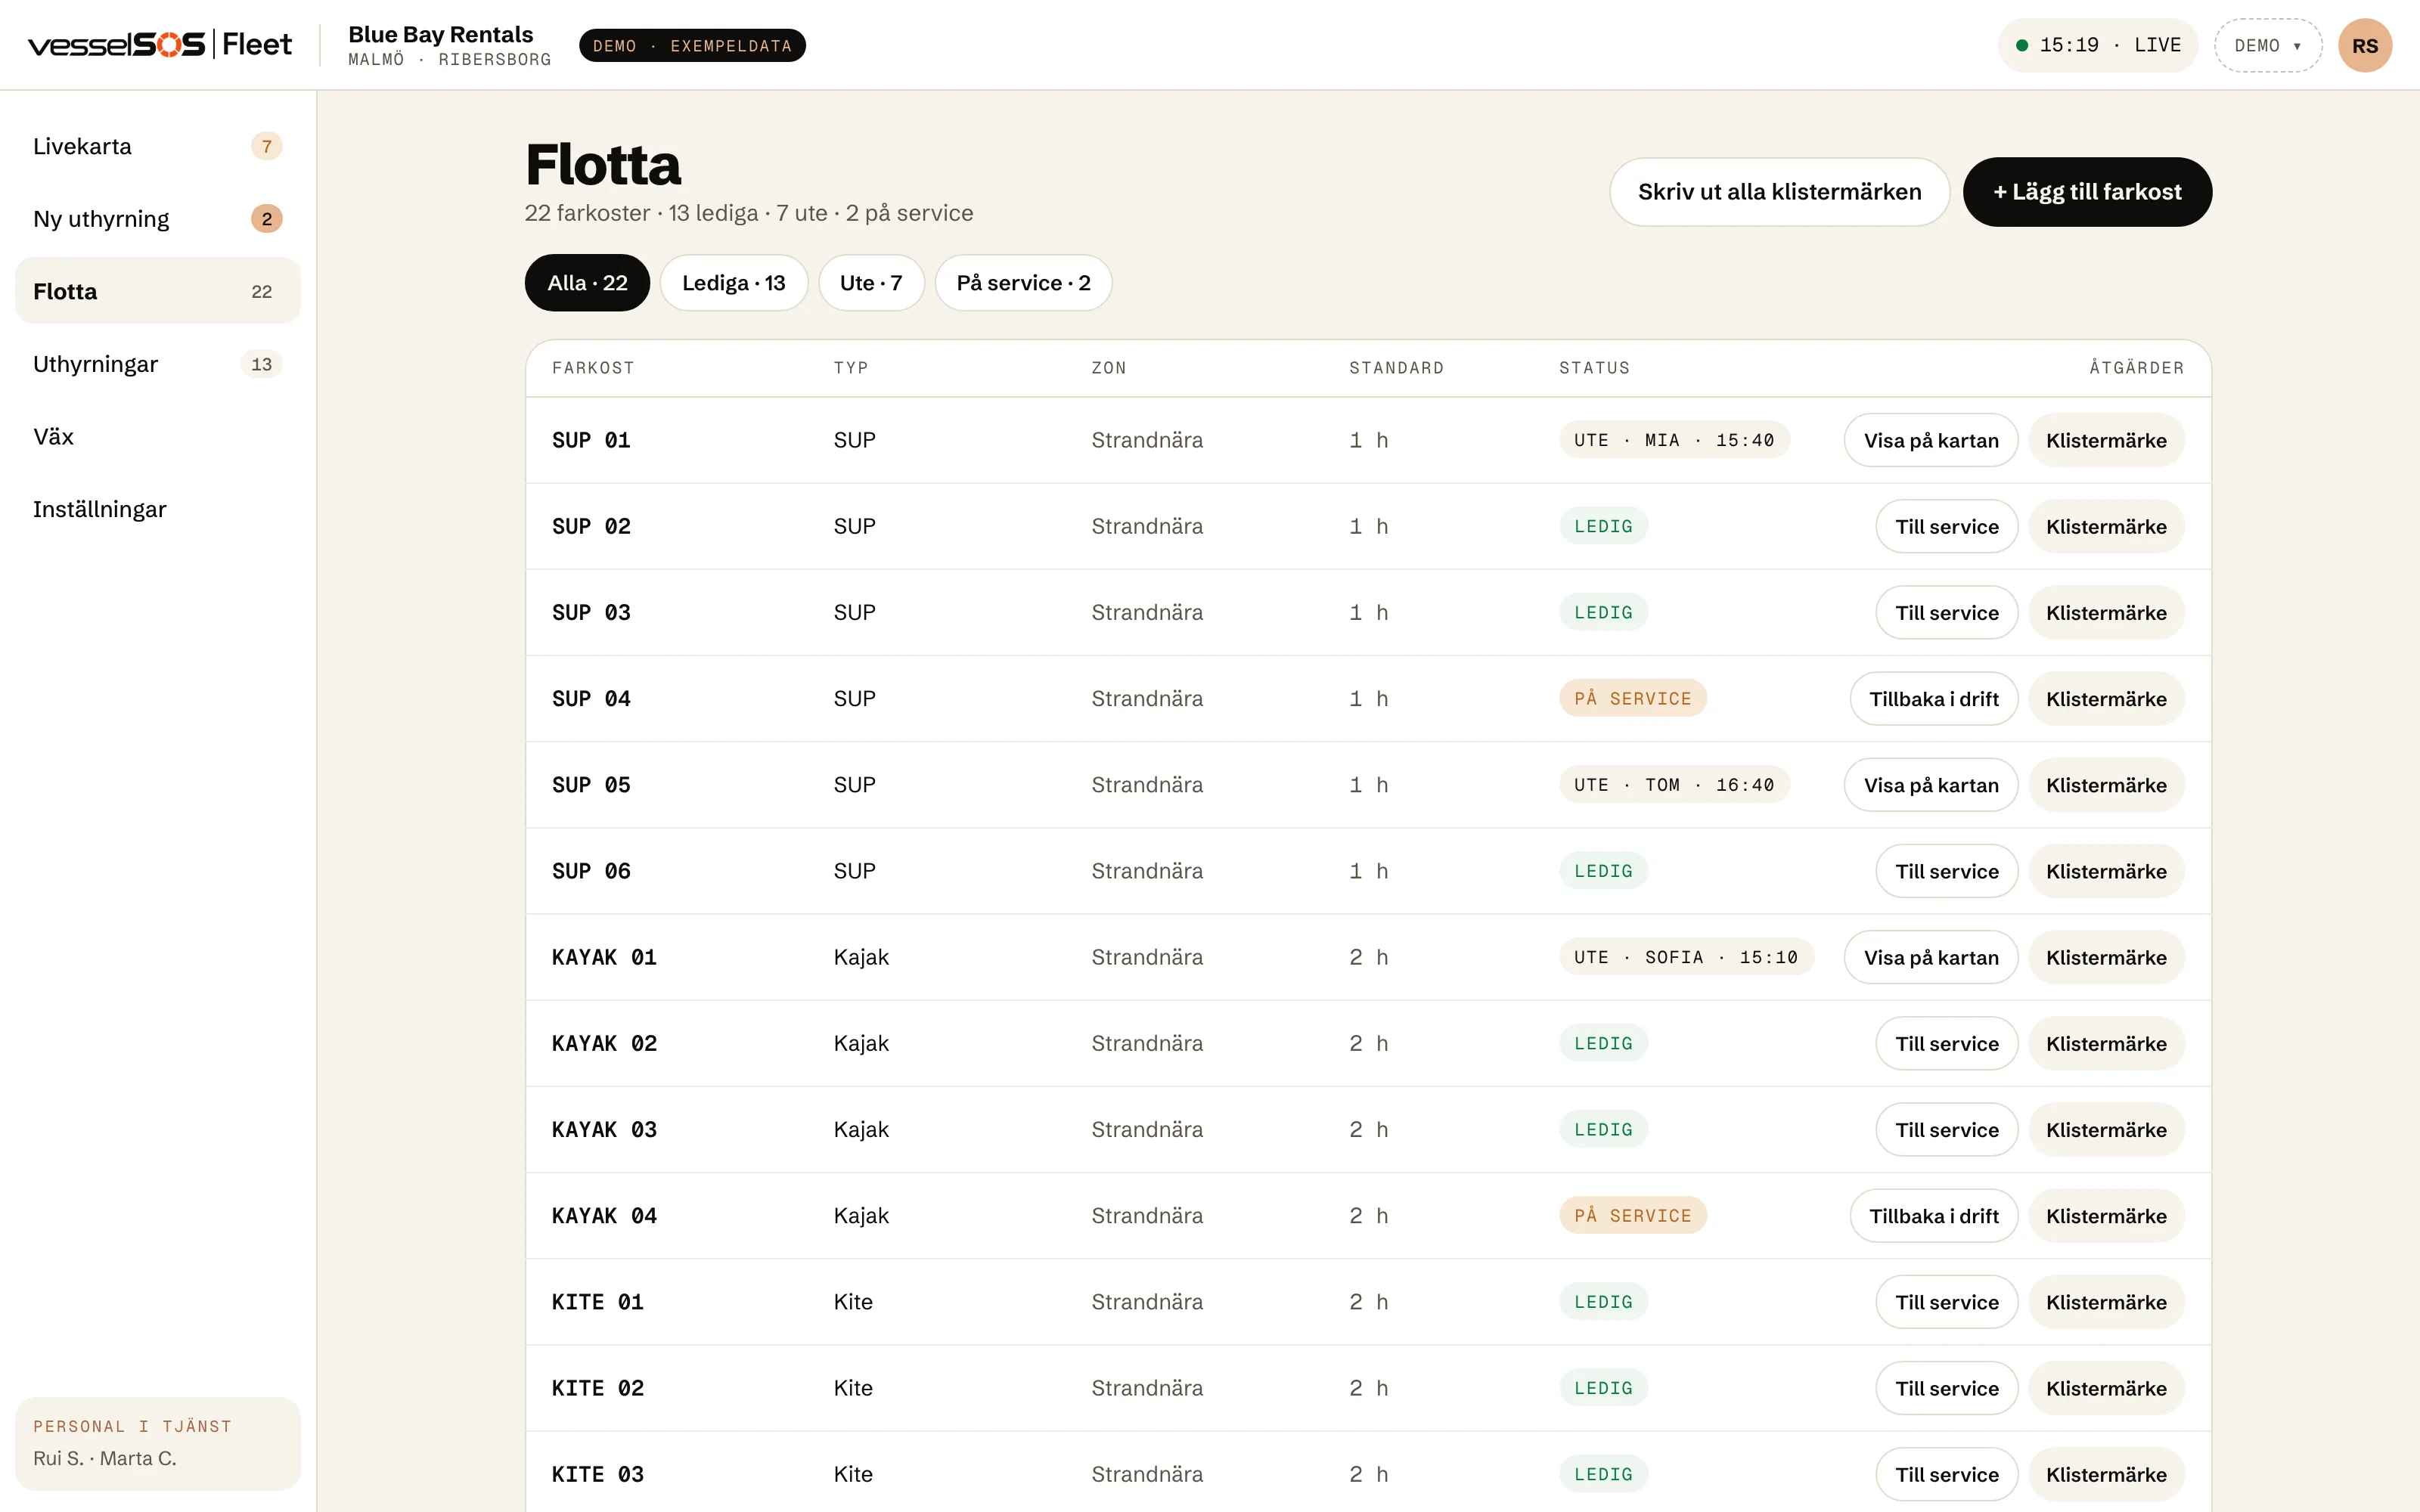Click Tillbaka i drift for SUP 04
This screenshot has width=2420, height=1512.
pos(1934,699)
